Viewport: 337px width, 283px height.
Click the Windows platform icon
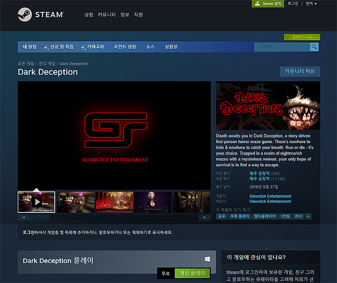(207, 259)
